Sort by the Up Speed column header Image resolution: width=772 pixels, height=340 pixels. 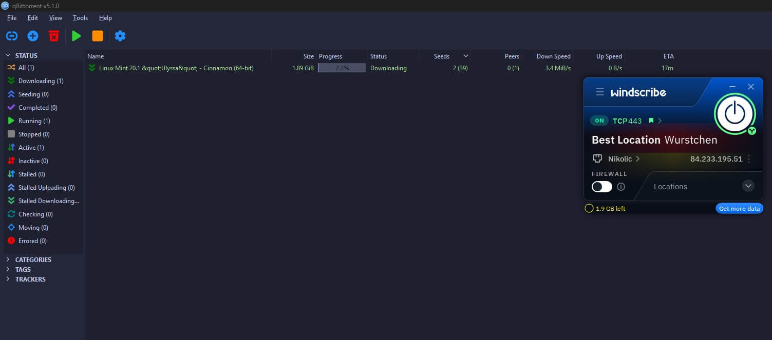(609, 56)
